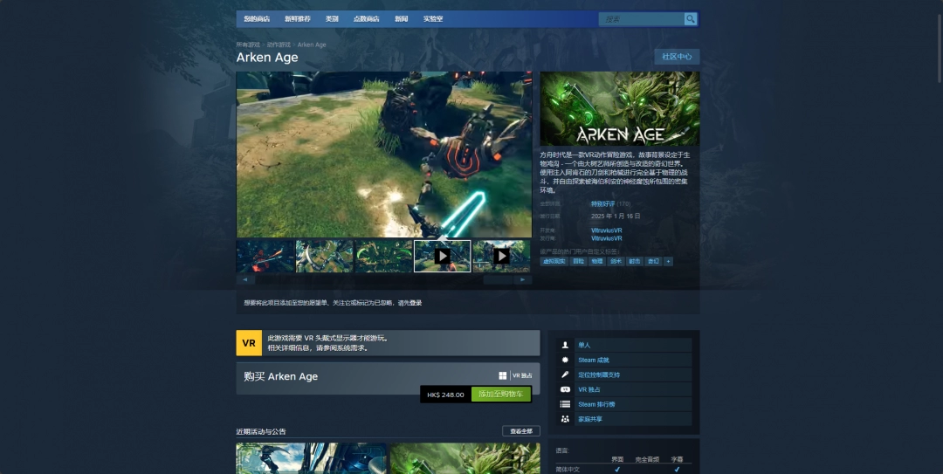
Task: Click the HK$ 248.00 price label
Action: [445, 395]
